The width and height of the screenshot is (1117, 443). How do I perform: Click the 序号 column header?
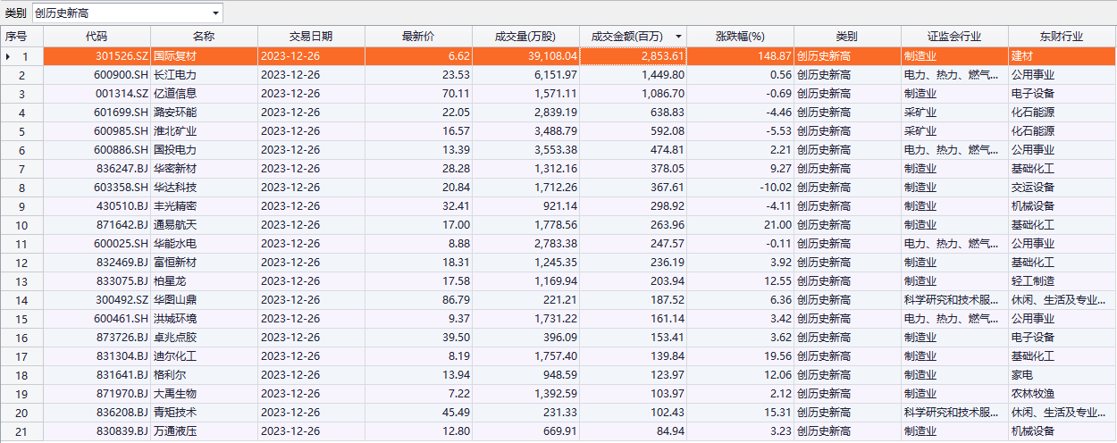(16, 37)
